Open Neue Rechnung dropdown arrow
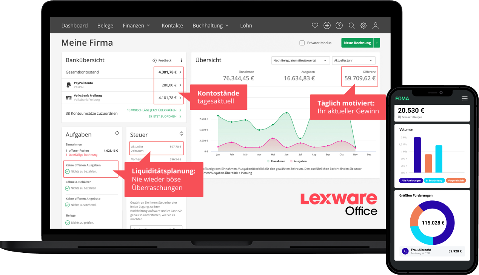 click(x=377, y=43)
